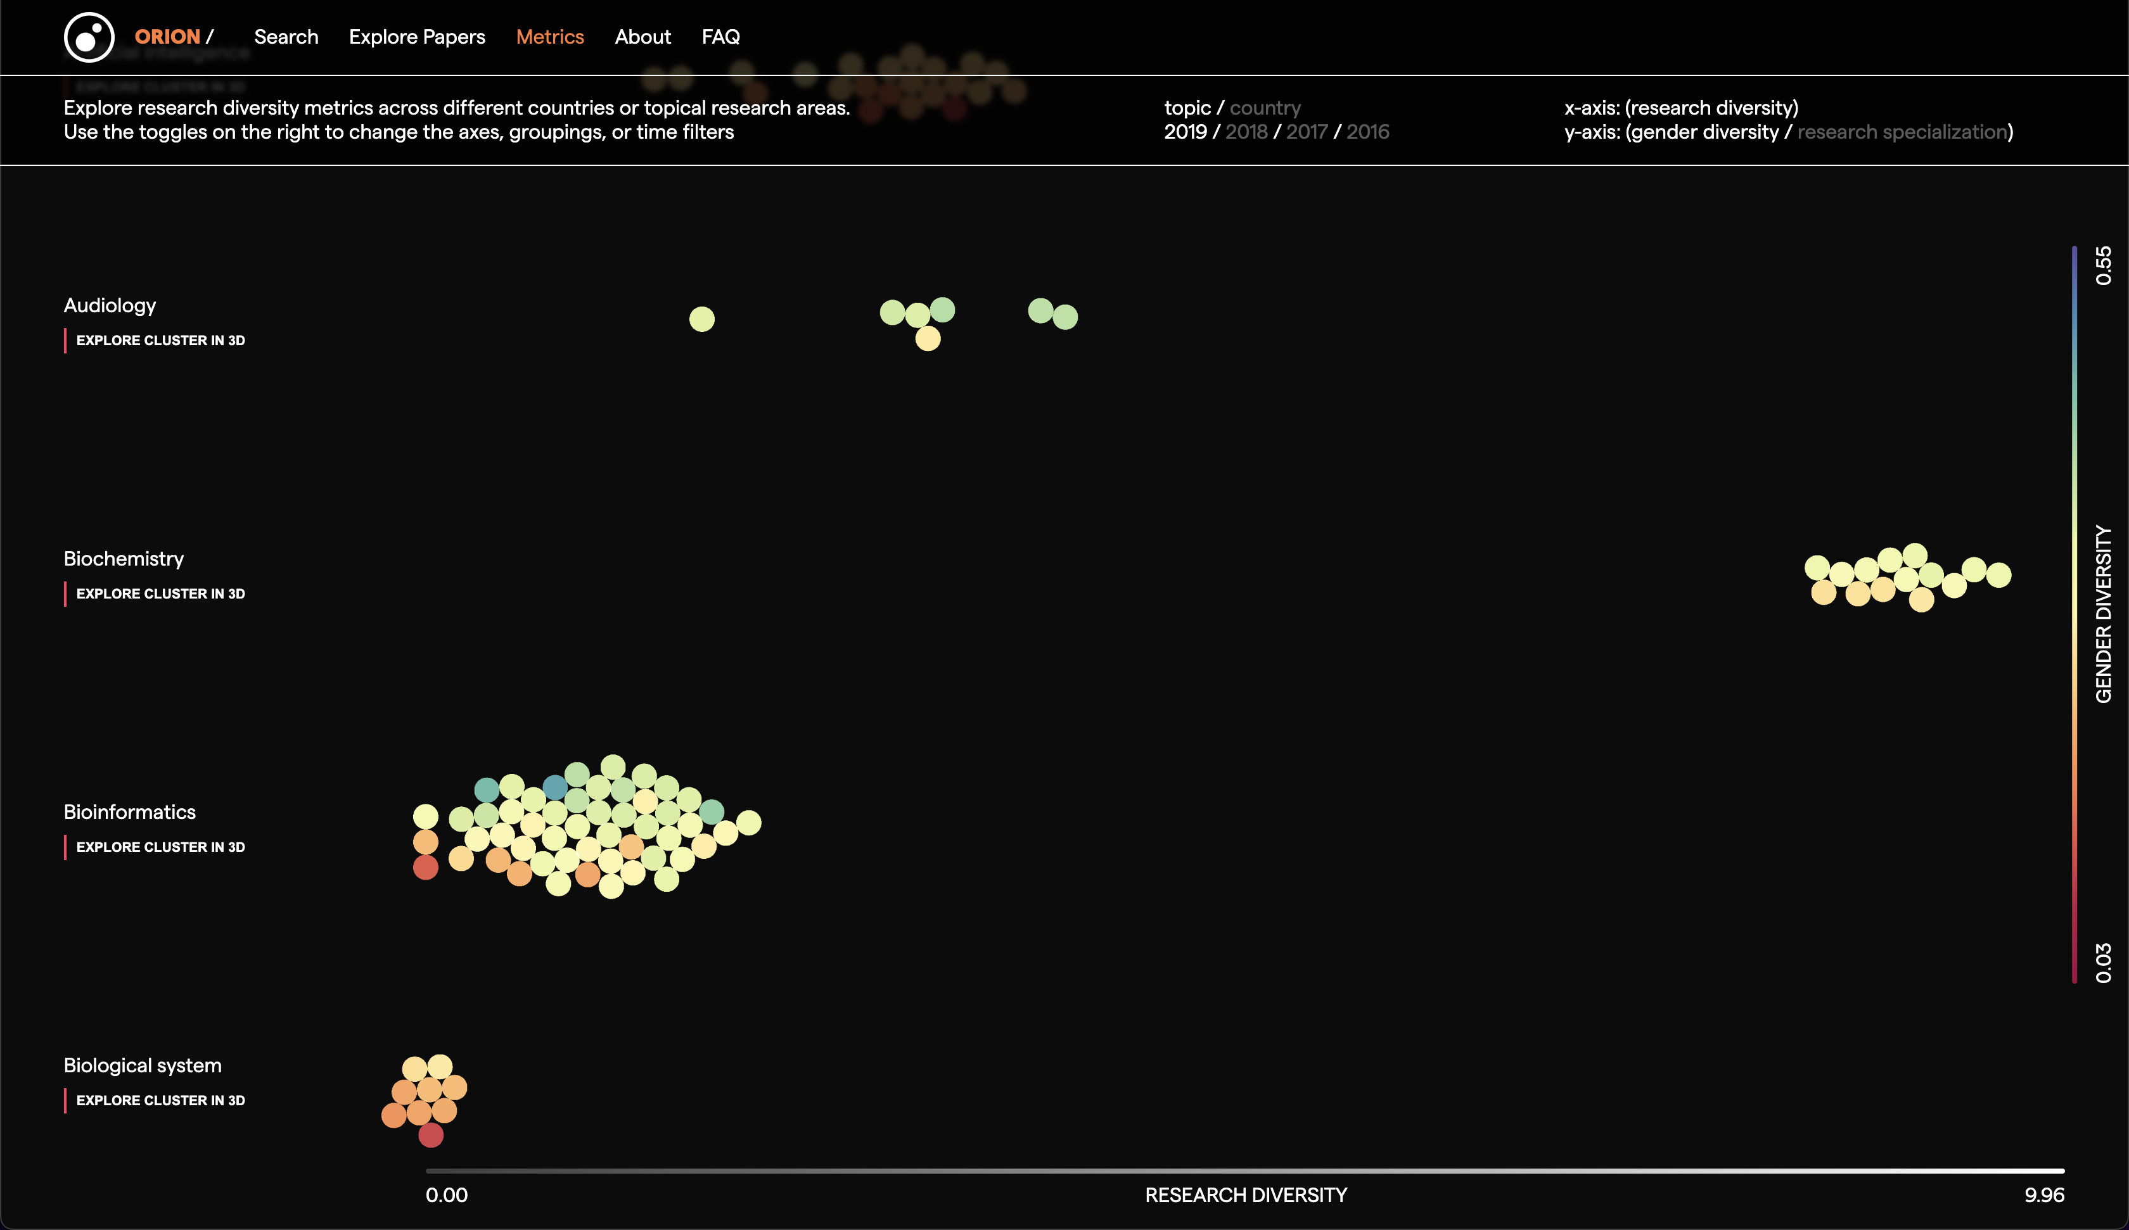Open the FAQ page
2129x1230 pixels.
click(720, 37)
